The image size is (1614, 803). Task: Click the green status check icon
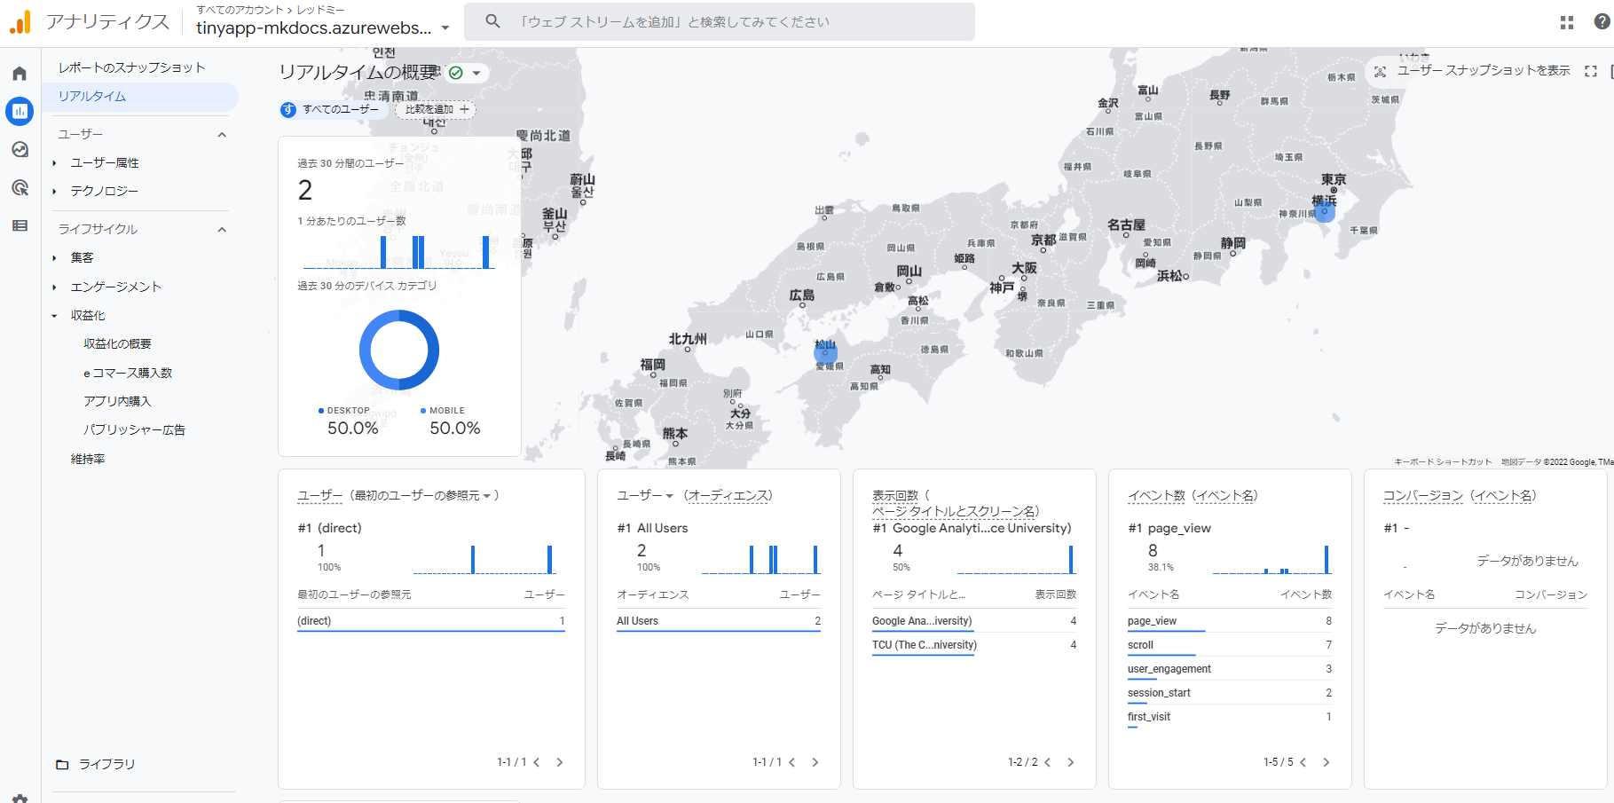pos(456,73)
